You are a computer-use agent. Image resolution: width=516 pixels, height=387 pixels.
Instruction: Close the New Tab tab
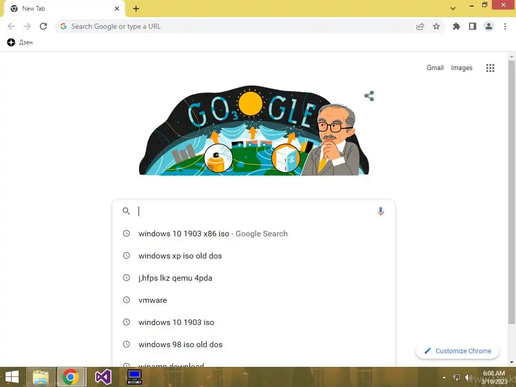pos(117,9)
